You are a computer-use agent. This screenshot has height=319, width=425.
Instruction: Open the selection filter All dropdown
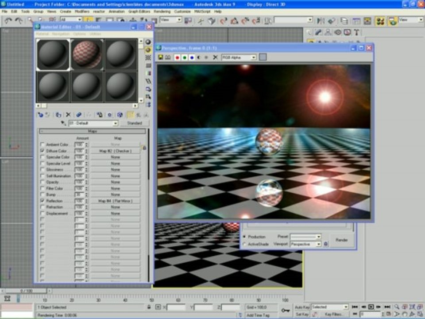click(71, 19)
